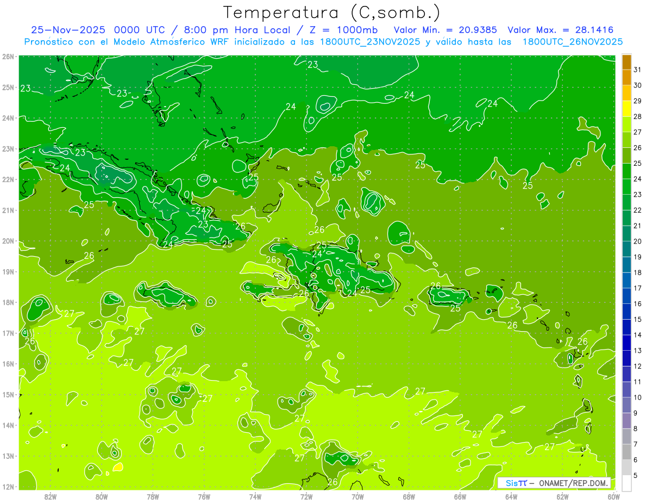Viewport: 652px width, 504px height.
Task: Click legend scale value 30
Action: pyautogui.click(x=638, y=85)
